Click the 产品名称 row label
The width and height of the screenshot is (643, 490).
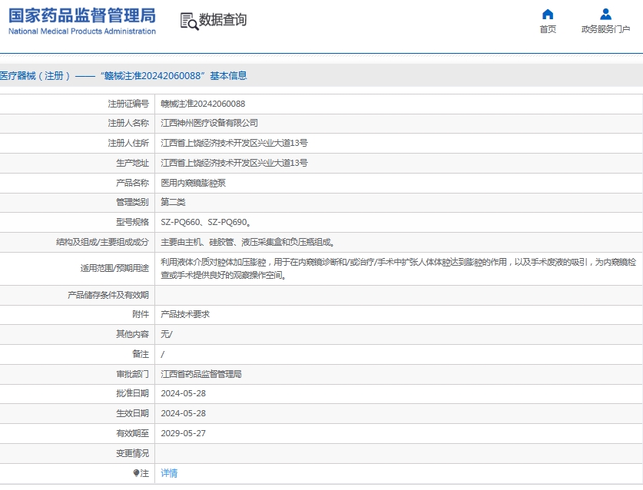tap(132, 183)
